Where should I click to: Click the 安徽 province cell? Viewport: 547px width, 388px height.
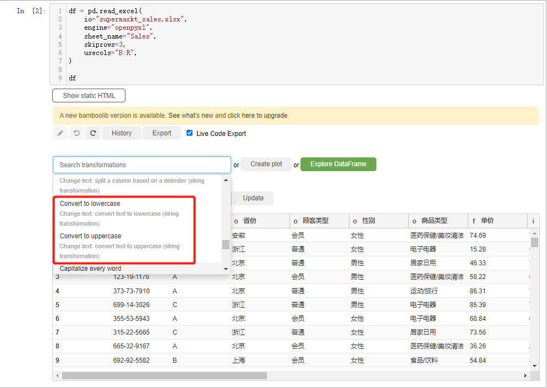[239, 236]
